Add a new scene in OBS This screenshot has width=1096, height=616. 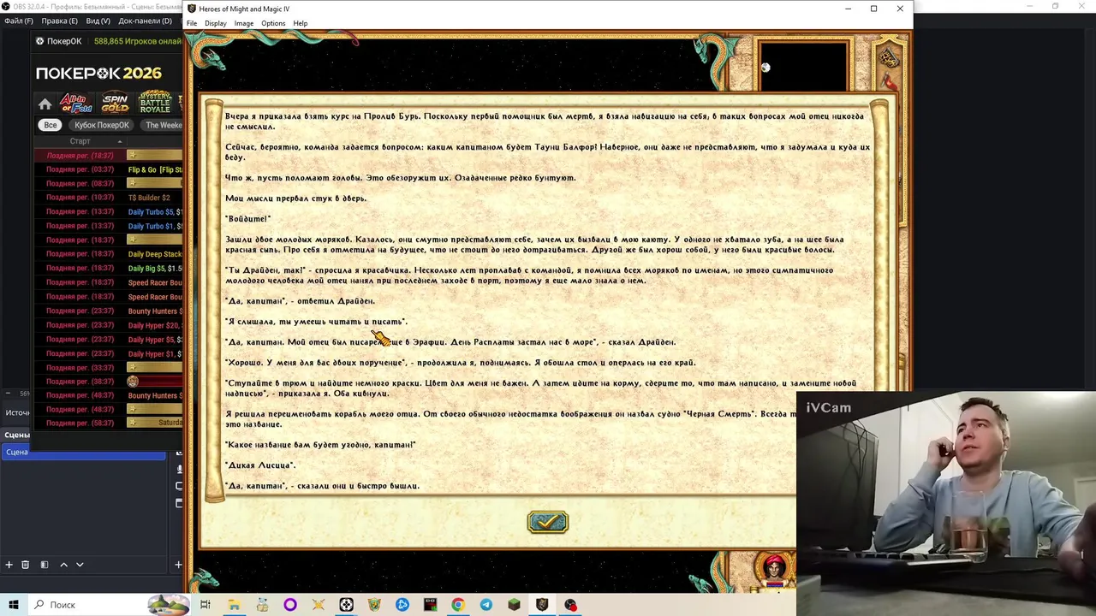tap(9, 565)
